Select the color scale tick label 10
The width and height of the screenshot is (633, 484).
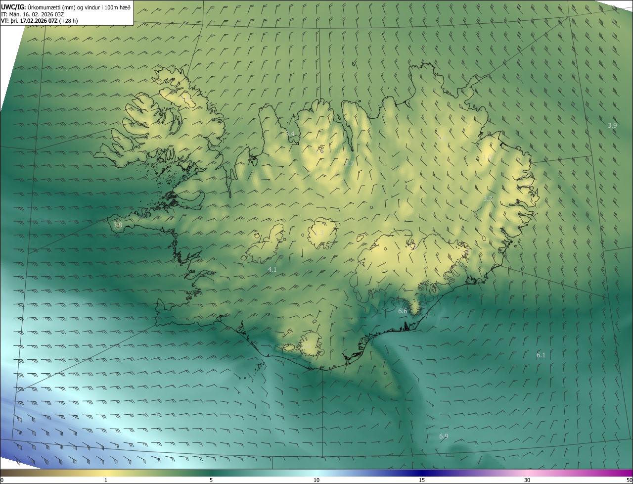(x=316, y=481)
